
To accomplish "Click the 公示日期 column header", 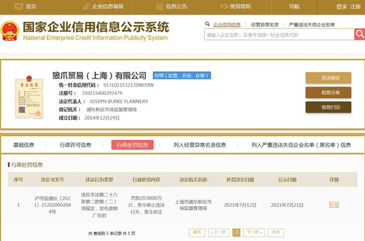I will click(x=287, y=180).
